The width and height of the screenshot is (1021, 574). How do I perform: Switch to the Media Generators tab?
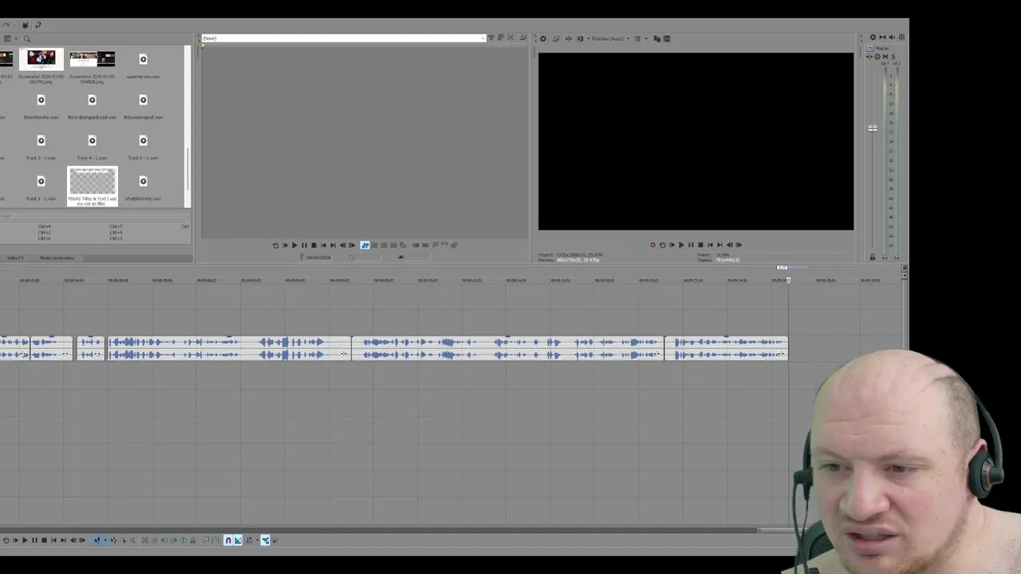tap(57, 258)
